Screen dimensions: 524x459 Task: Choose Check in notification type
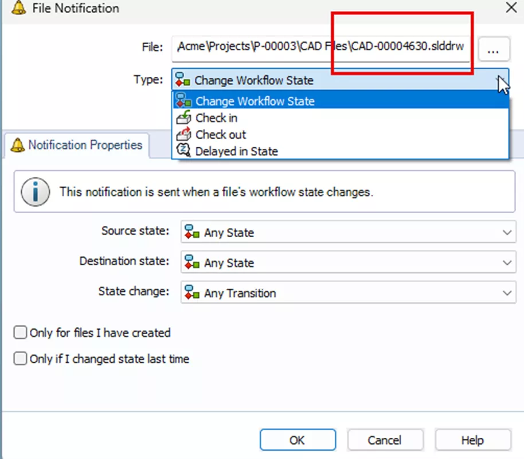341,117
